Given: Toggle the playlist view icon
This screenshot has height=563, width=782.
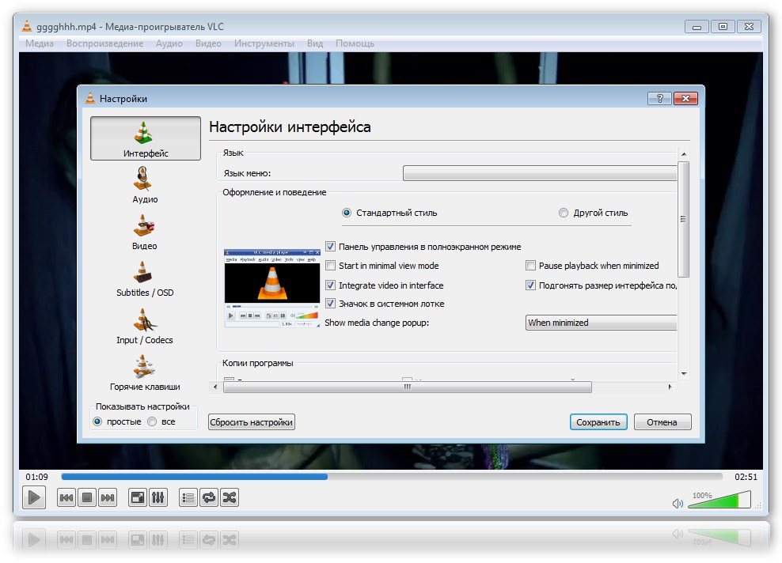Looking at the screenshot, I should click(188, 497).
